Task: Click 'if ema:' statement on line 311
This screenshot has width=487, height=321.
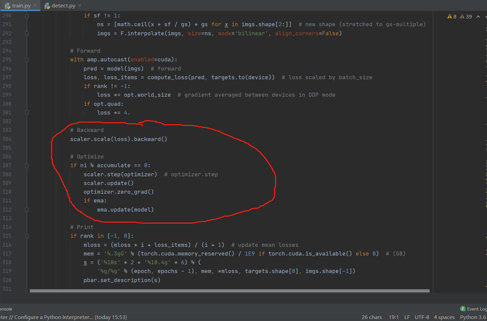Action: (95, 200)
